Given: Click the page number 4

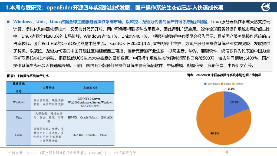Looking at the screenshot, I should pyautogui.click(x=227, y=152).
